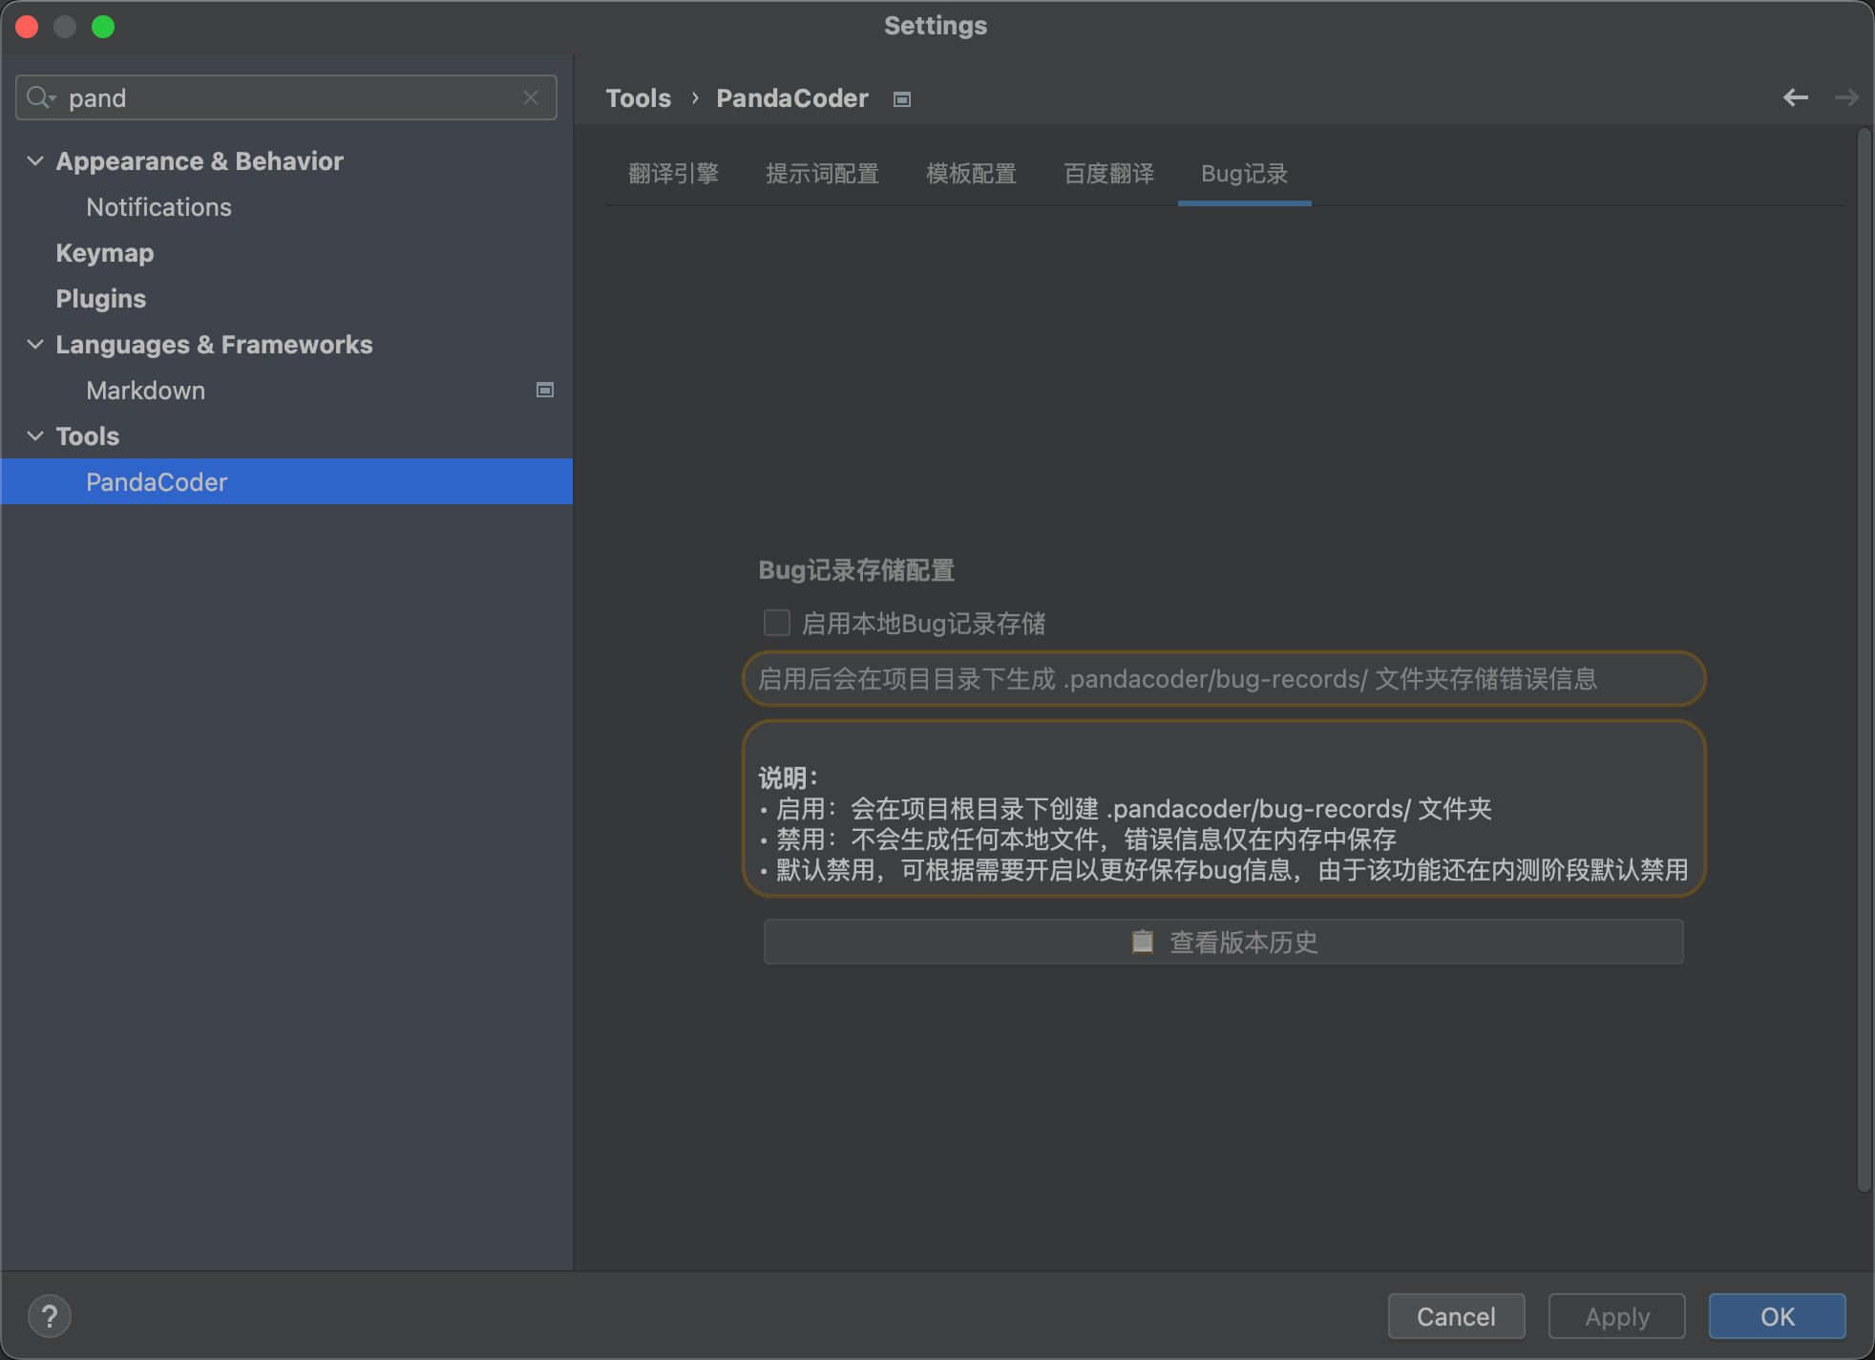Switch to the 翻译引擎 tab
The width and height of the screenshot is (1875, 1360).
click(x=674, y=174)
